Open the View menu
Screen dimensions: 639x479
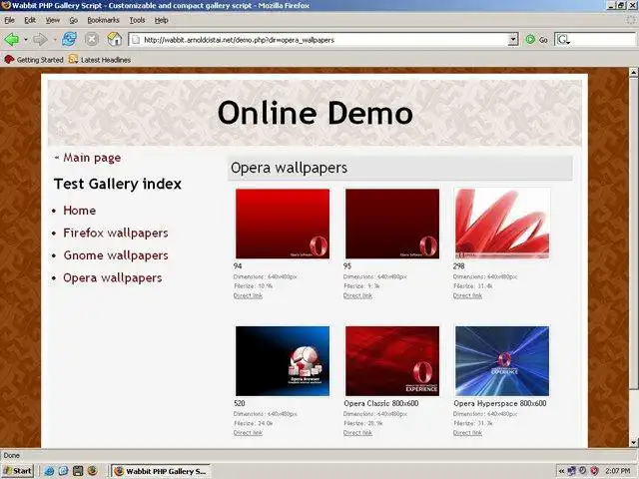point(53,20)
